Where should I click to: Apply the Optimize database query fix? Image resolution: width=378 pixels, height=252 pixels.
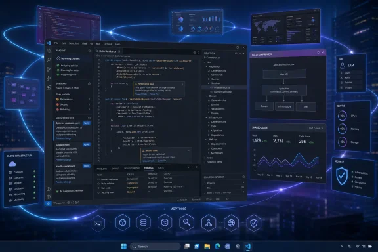point(87,123)
